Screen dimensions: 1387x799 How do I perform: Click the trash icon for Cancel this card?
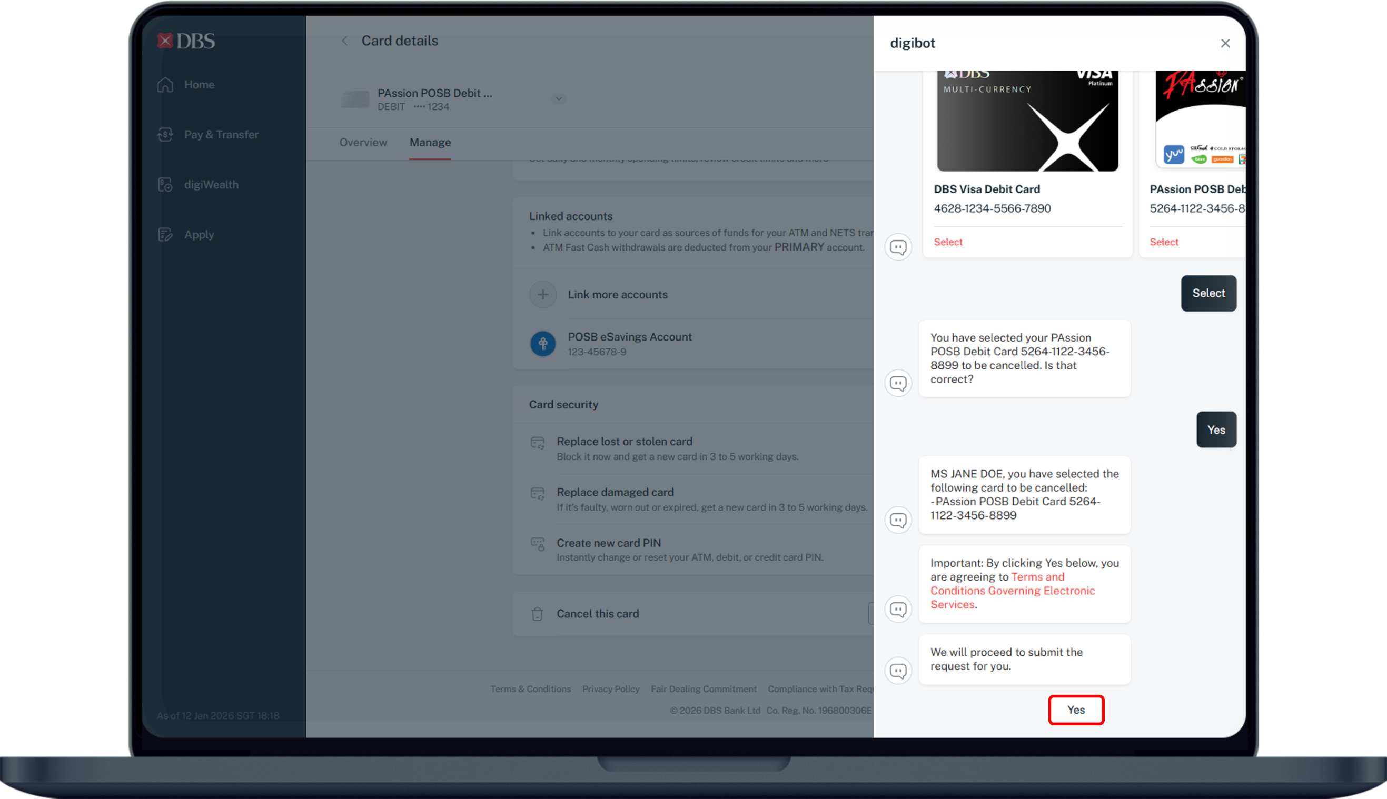[537, 614]
